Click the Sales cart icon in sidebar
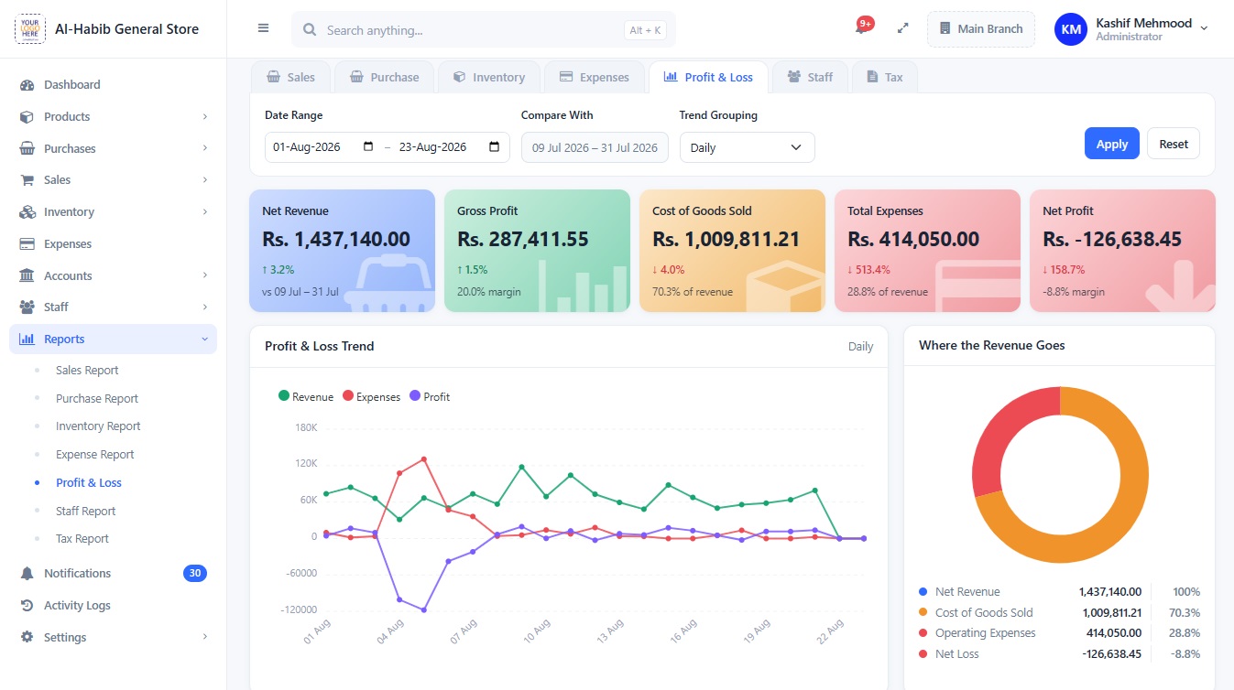Screen dimensions: 1234x690 (x=27, y=180)
